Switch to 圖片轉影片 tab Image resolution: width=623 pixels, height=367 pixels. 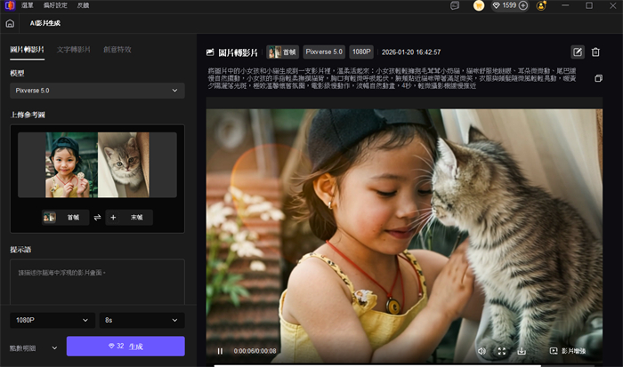click(x=27, y=50)
